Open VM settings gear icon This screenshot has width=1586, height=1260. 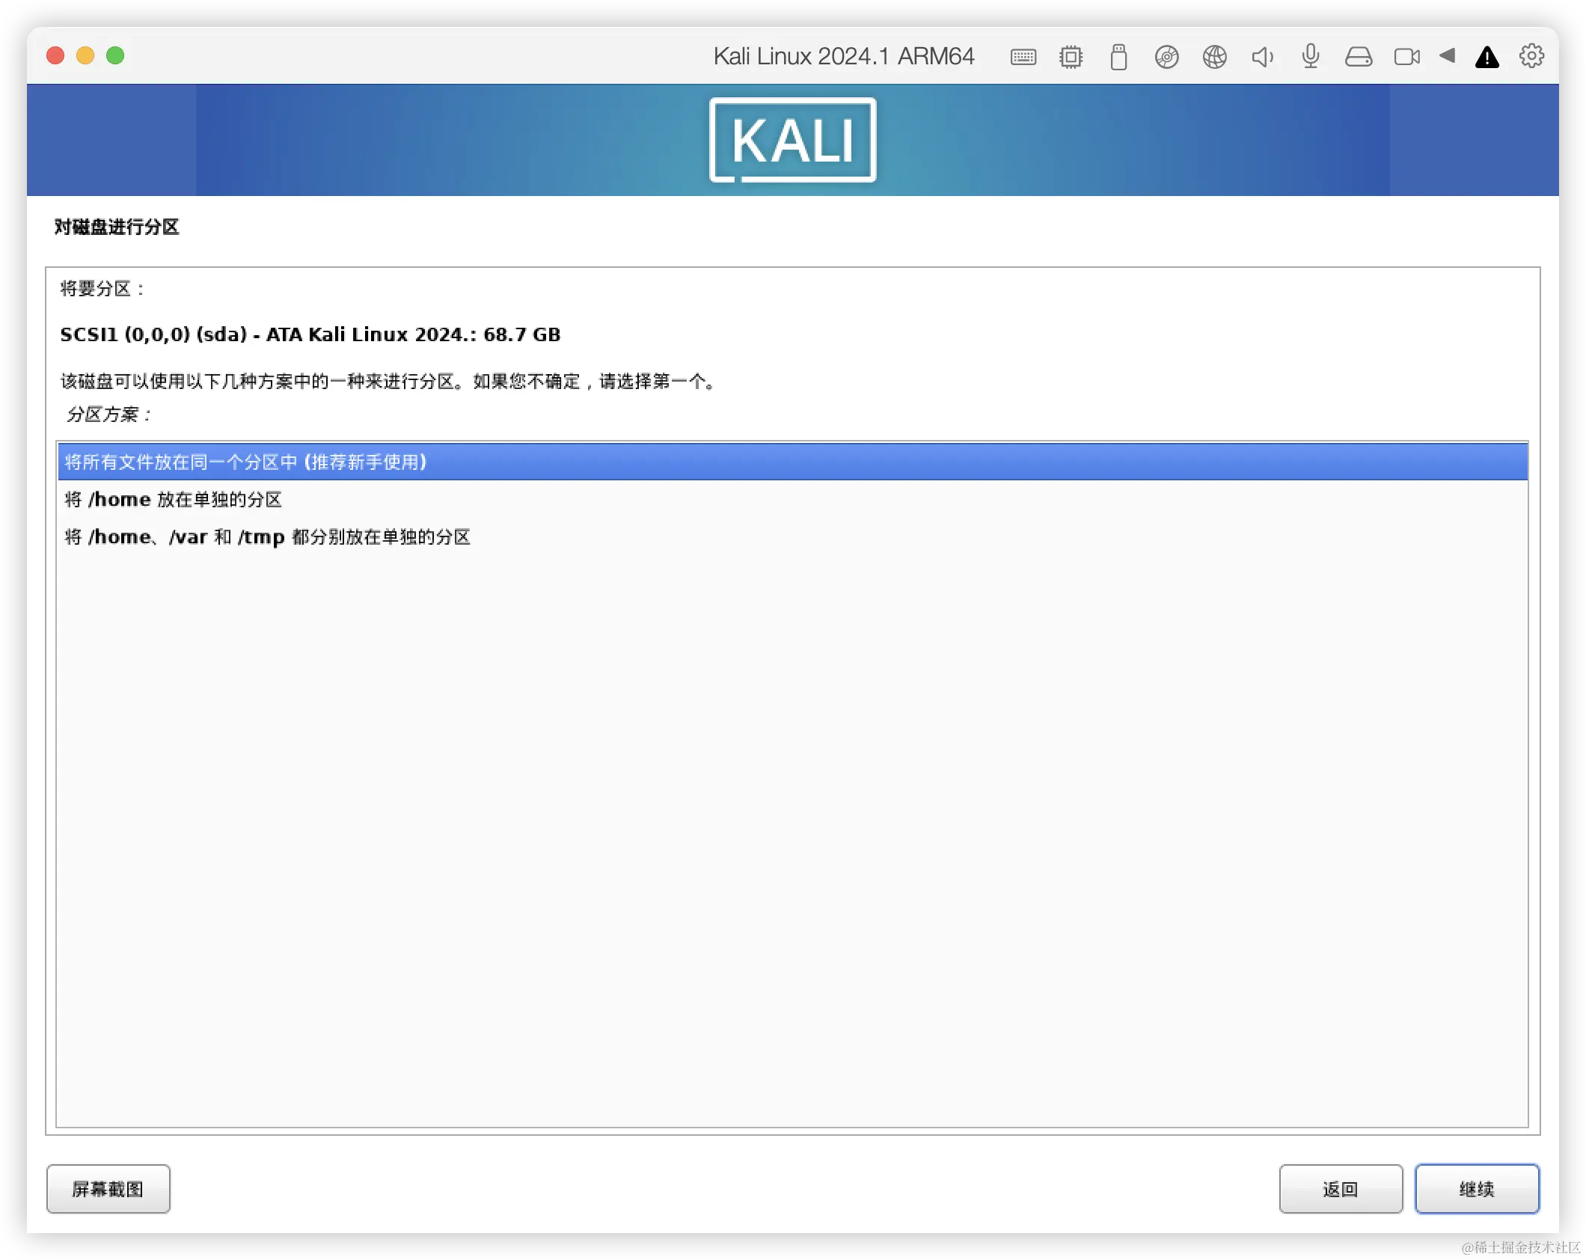click(1531, 56)
